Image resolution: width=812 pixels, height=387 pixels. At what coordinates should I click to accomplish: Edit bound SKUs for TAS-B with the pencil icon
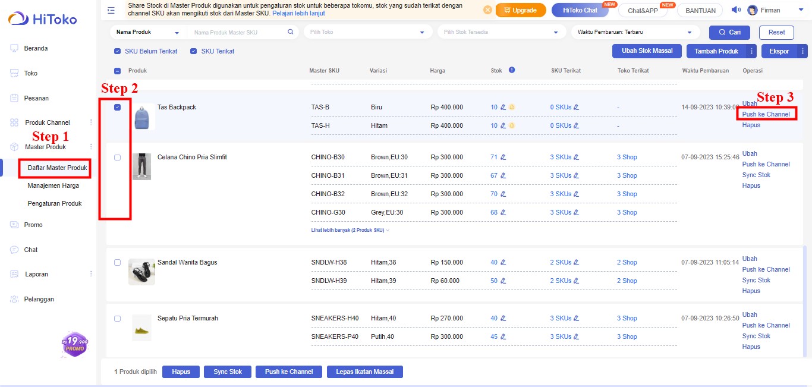pyautogui.click(x=576, y=108)
